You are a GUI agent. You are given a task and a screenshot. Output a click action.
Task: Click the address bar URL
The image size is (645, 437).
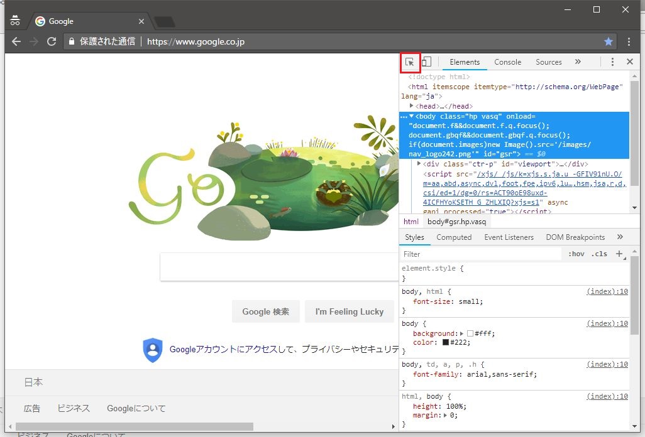click(196, 41)
